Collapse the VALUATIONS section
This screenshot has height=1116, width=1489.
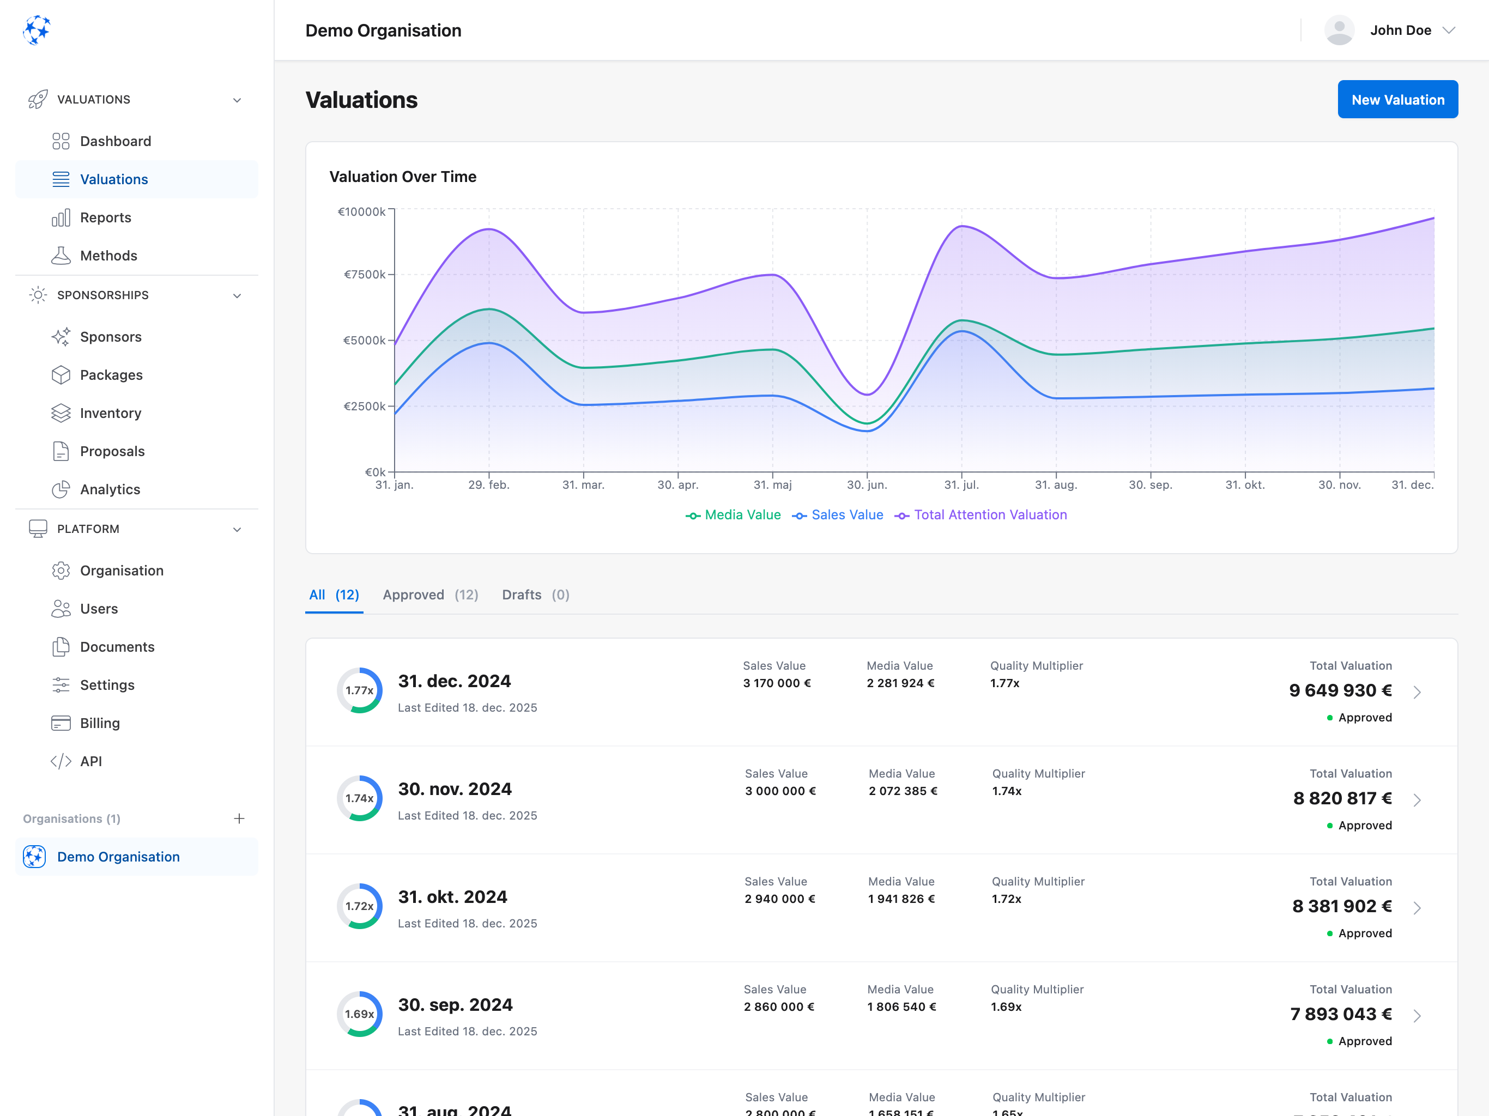[237, 99]
